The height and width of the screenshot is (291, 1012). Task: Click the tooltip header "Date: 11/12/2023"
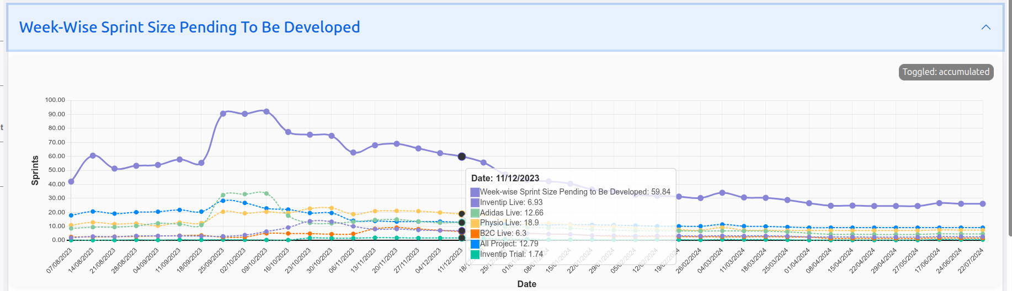[x=505, y=179]
